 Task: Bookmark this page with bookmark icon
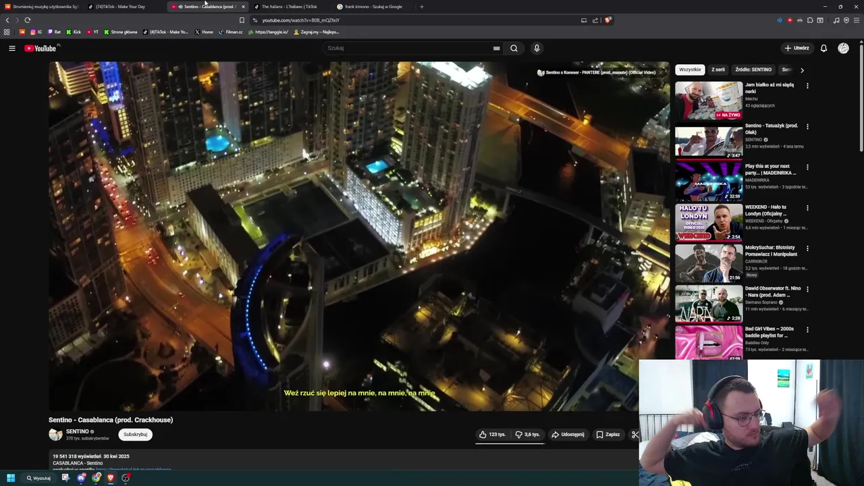[x=242, y=20]
